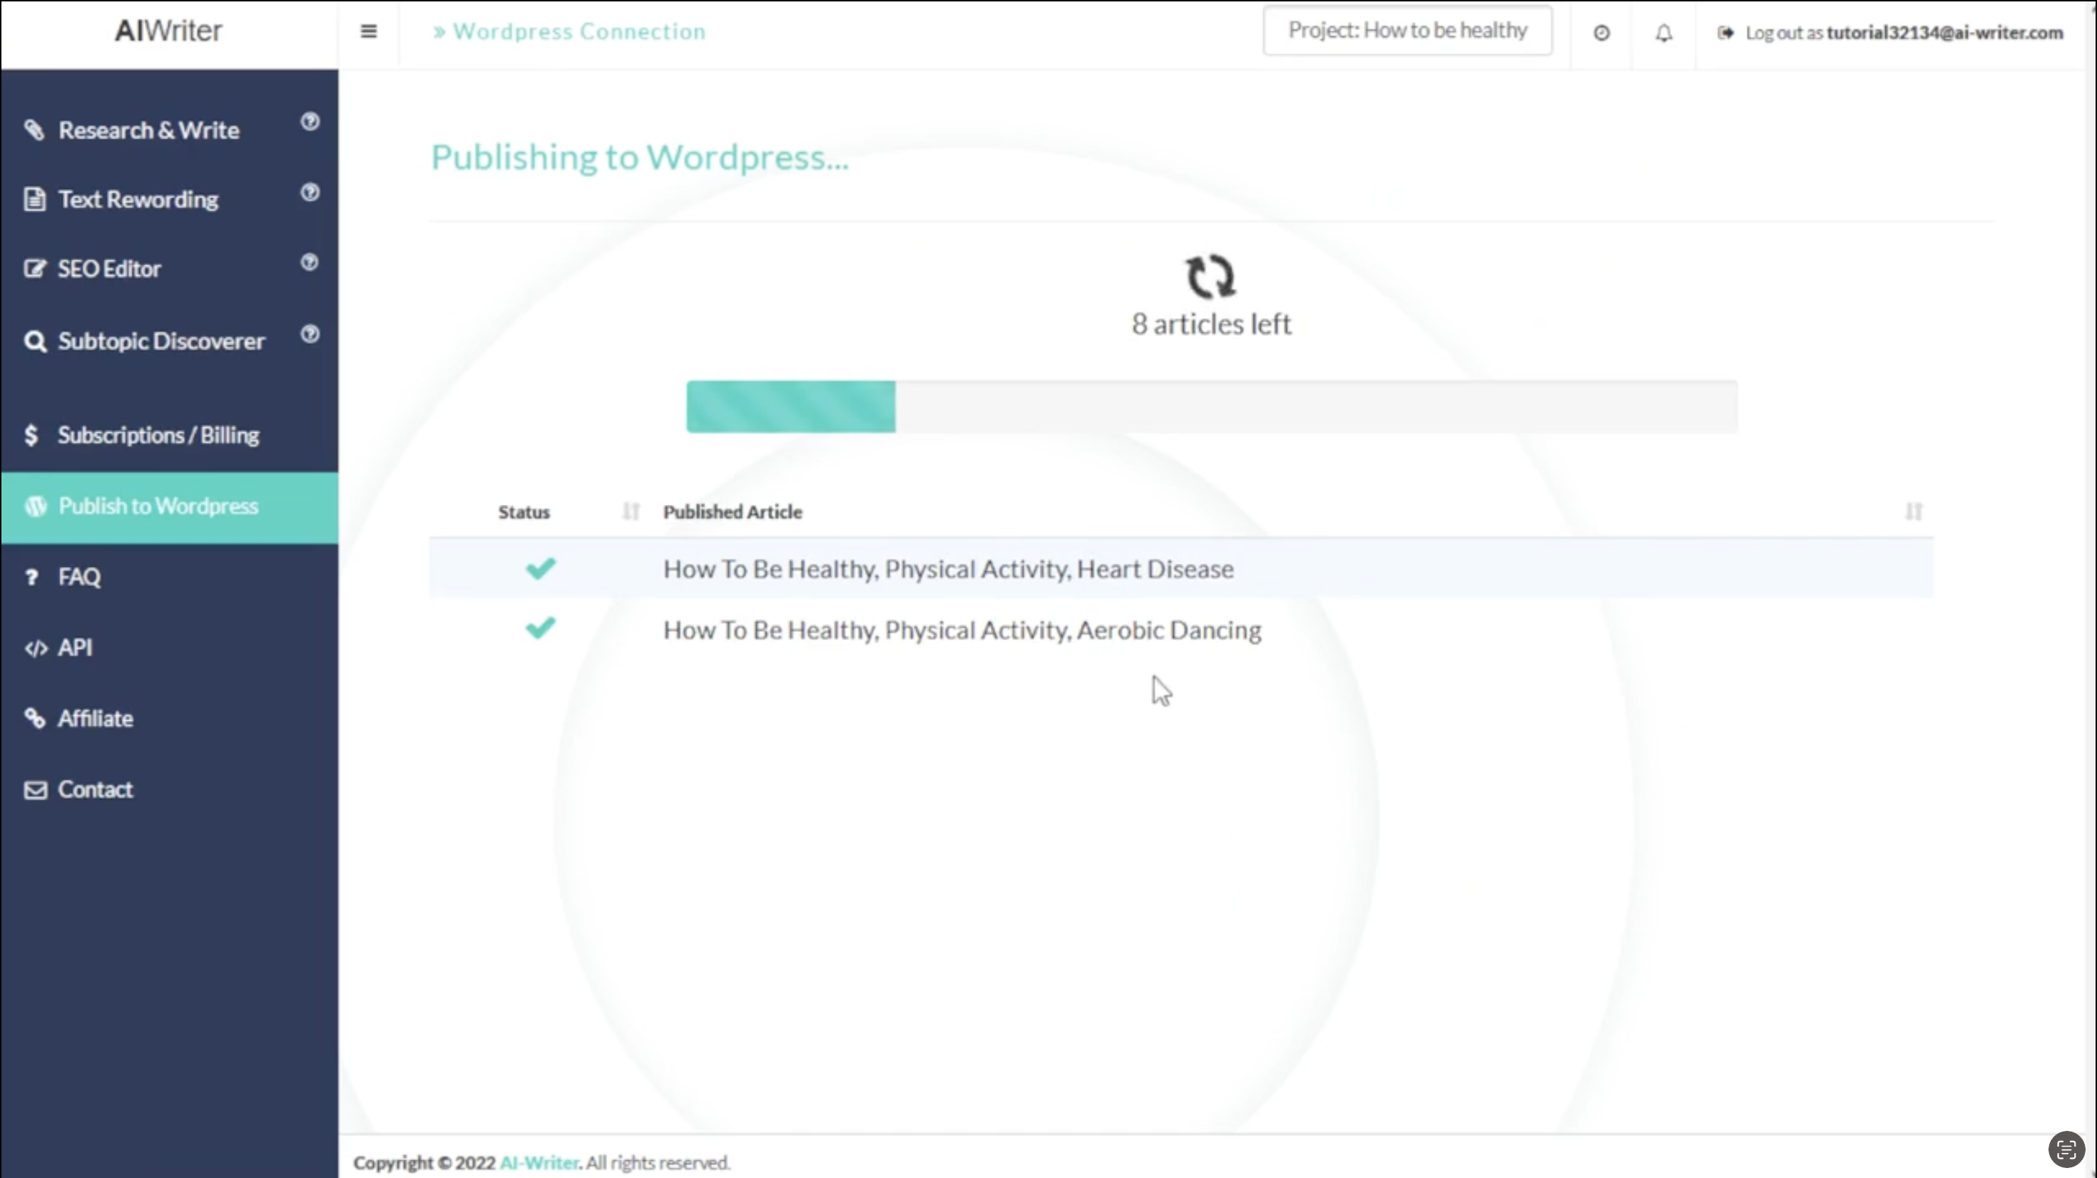Viewport: 2097px width, 1178px height.
Task: Click the Contact button in sidebar
Action: click(x=93, y=788)
